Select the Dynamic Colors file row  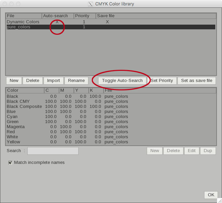(x=23, y=22)
